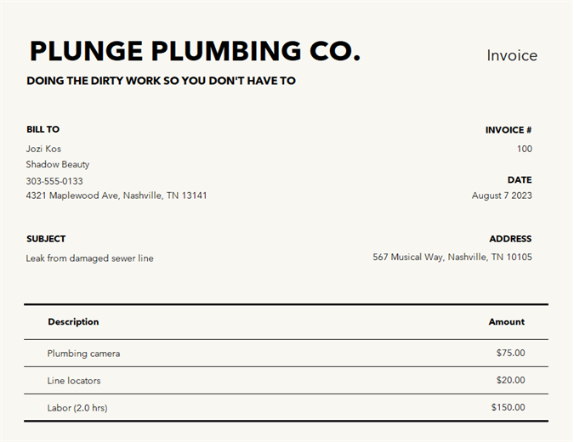
Task: Click the Description column header
Action: 73,321
